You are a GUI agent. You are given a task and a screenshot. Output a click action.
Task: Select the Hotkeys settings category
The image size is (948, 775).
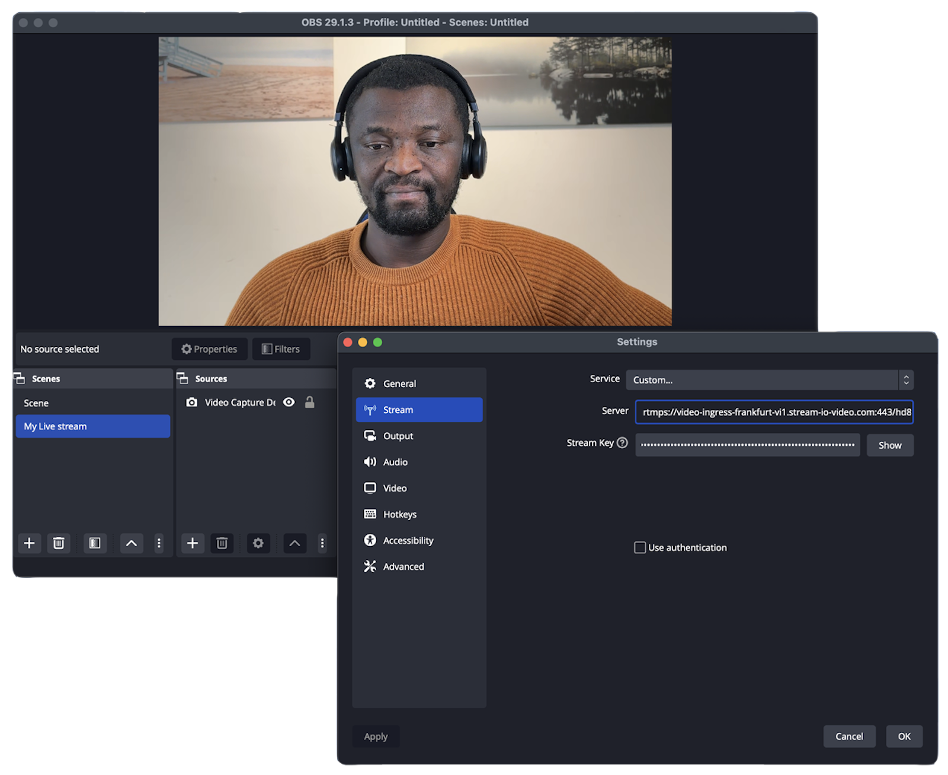click(400, 514)
